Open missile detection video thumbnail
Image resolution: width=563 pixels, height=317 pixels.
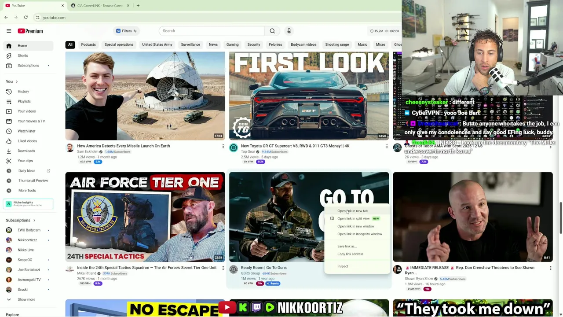click(145, 96)
